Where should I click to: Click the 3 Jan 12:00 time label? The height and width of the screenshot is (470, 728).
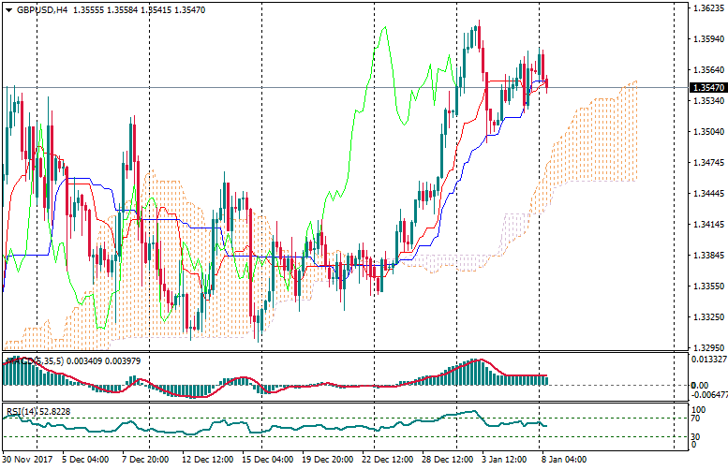[x=504, y=461]
